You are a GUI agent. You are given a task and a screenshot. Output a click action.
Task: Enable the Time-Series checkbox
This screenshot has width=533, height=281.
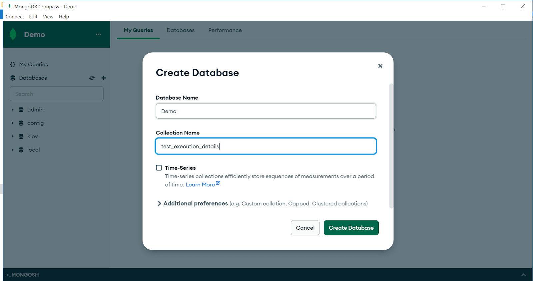(x=159, y=168)
